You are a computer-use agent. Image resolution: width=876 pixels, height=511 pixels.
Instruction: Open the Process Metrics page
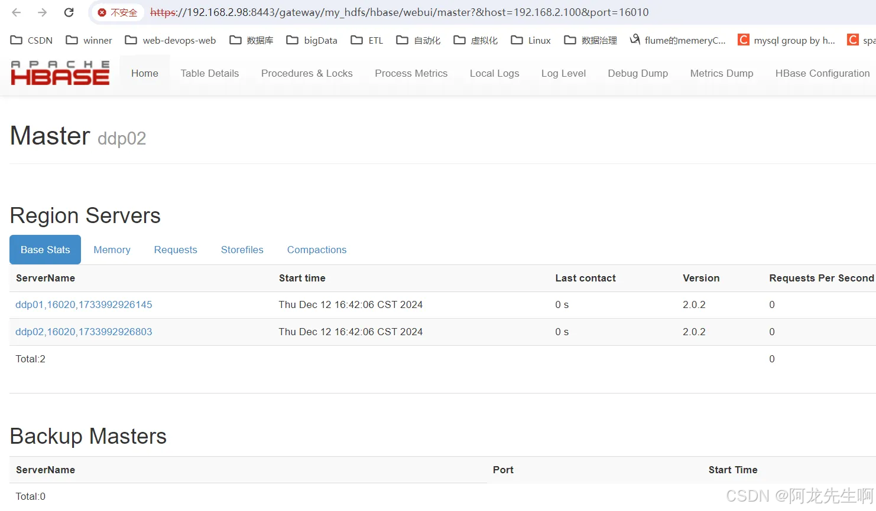point(411,73)
